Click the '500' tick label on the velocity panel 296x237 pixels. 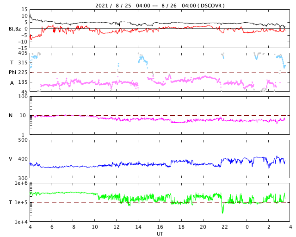click(x=23, y=140)
